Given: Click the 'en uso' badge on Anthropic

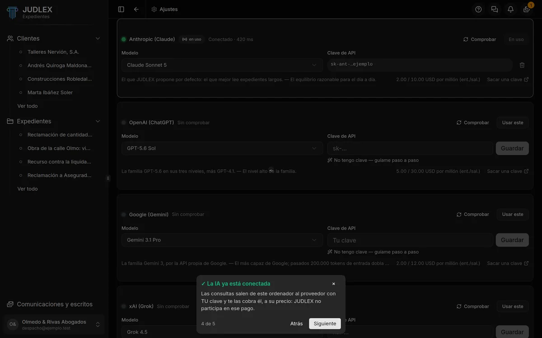Looking at the screenshot, I should point(192,39).
